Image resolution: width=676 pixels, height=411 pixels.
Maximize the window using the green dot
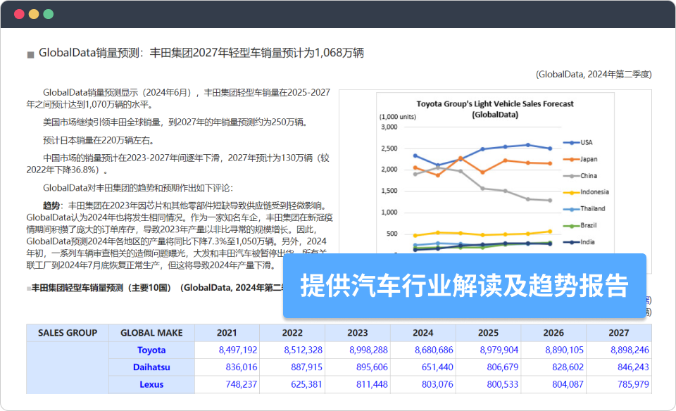[x=49, y=14]
